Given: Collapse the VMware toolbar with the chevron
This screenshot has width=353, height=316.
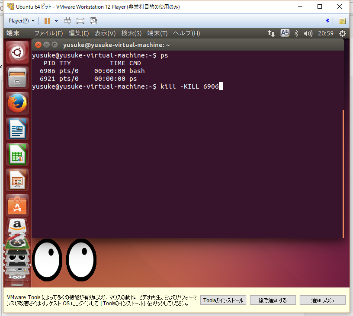Looking at the screenshot, I should tap(327, 20).
